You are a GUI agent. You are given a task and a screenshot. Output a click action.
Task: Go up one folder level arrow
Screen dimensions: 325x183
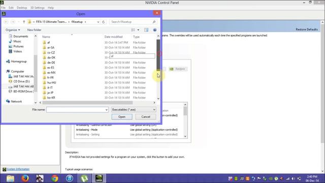pos(24,22)
